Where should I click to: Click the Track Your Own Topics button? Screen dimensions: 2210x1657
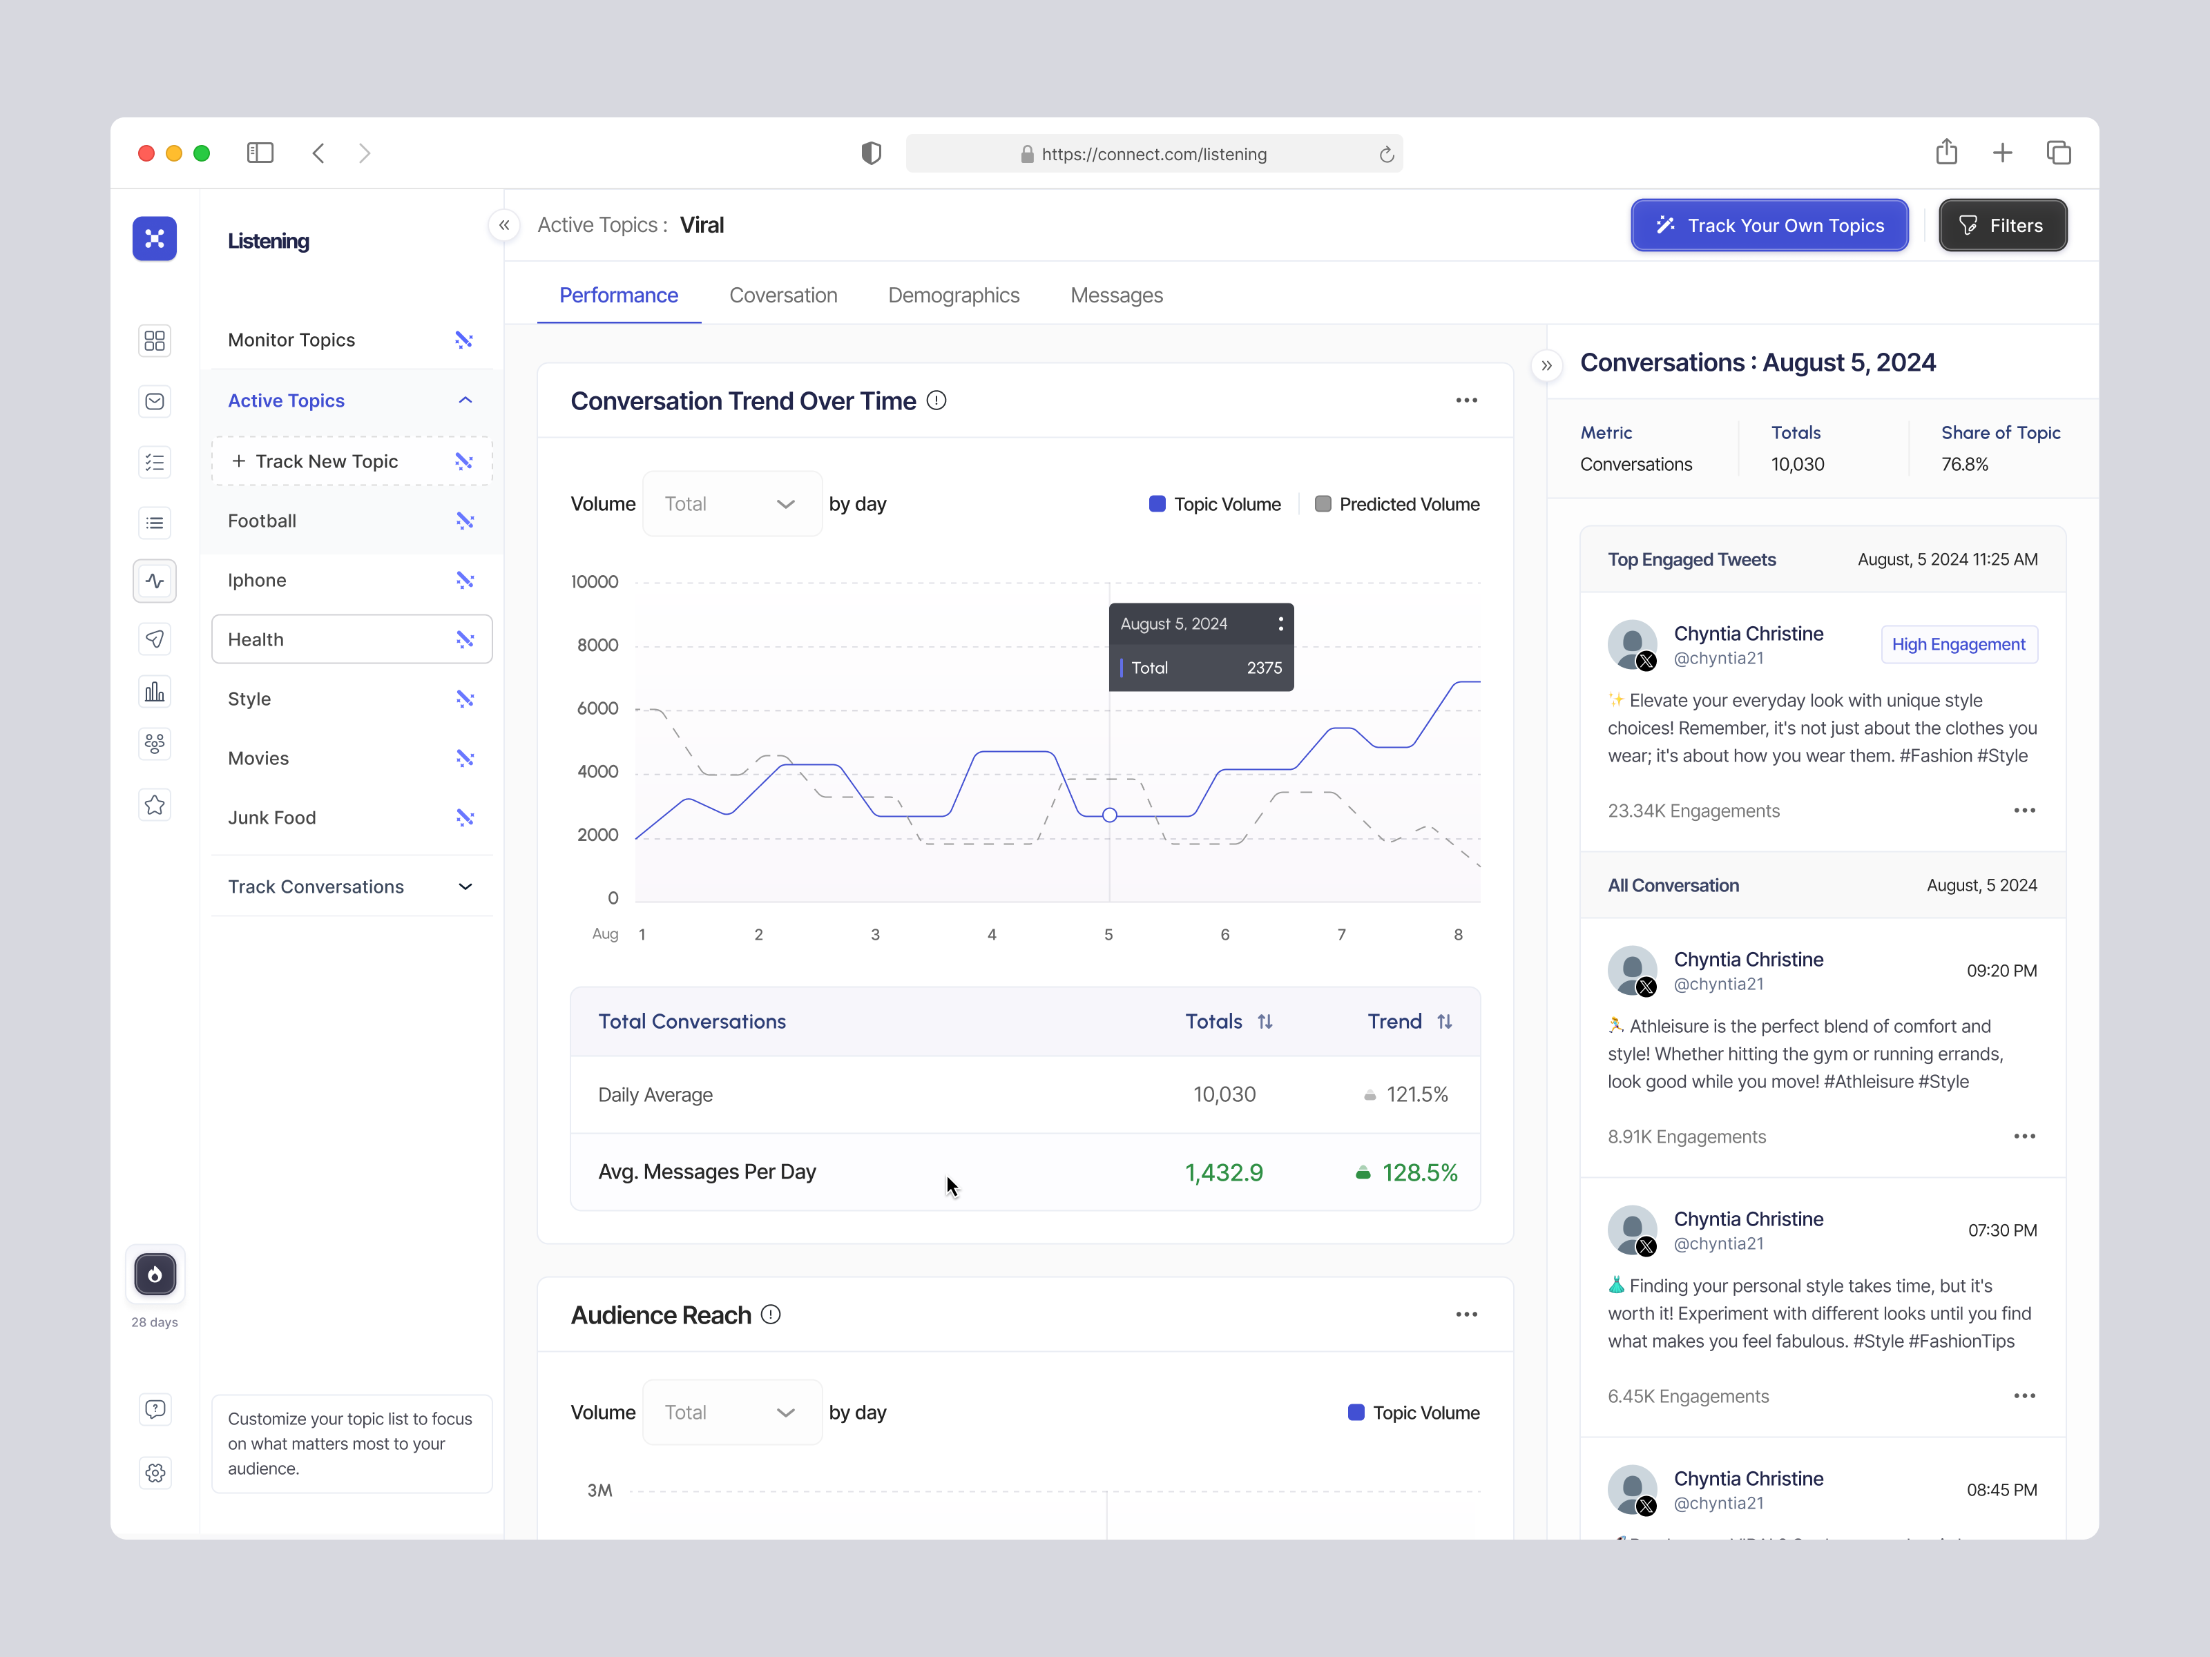pos(1769,224)
